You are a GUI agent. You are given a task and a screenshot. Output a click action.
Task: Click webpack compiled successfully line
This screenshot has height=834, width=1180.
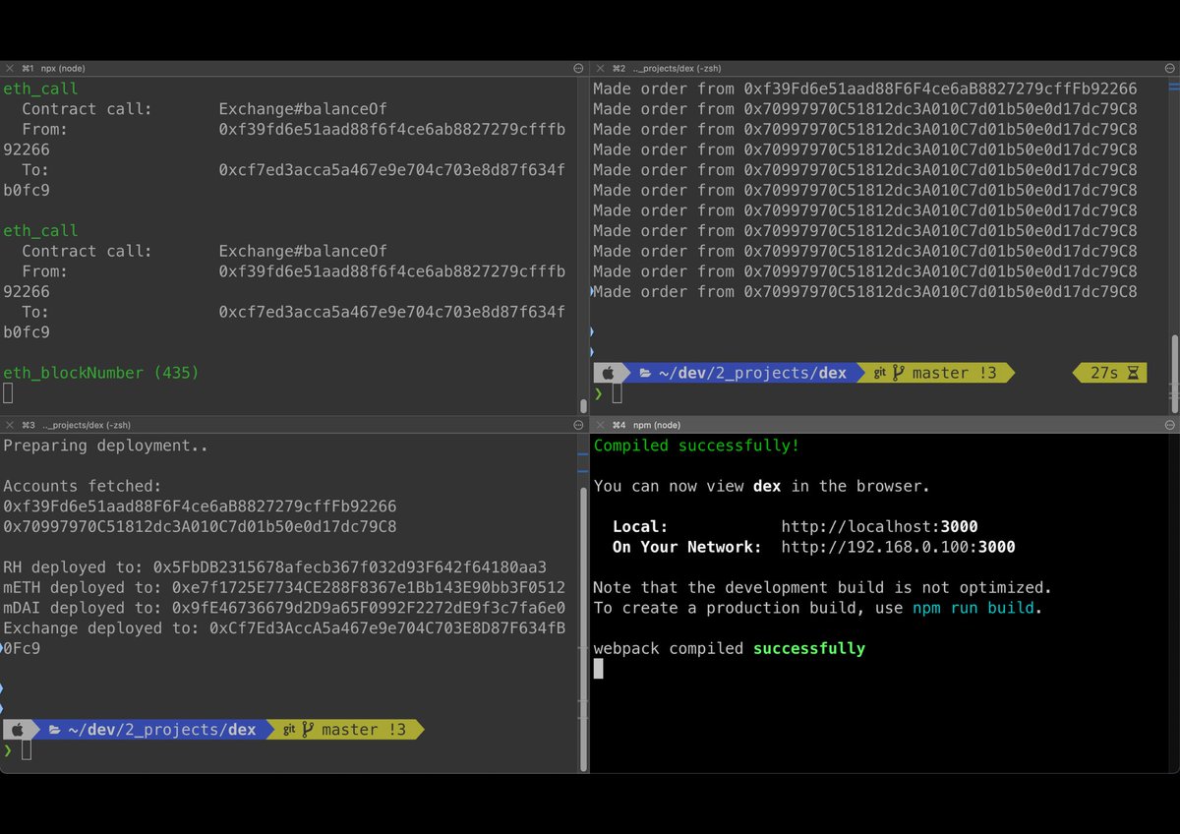tap(729, 648)
